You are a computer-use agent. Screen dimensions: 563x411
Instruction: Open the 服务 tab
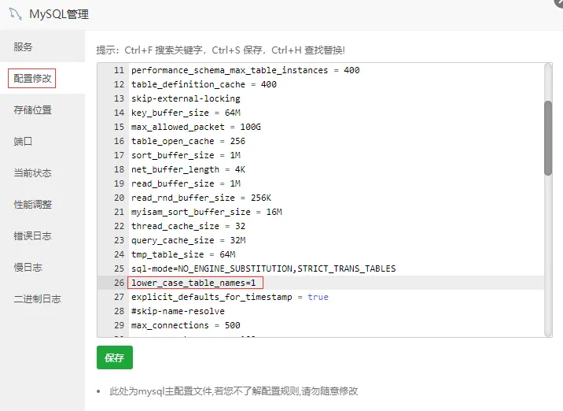24,47
